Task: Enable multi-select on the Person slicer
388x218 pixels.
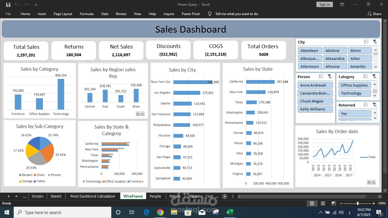Action: pos(321,76)
